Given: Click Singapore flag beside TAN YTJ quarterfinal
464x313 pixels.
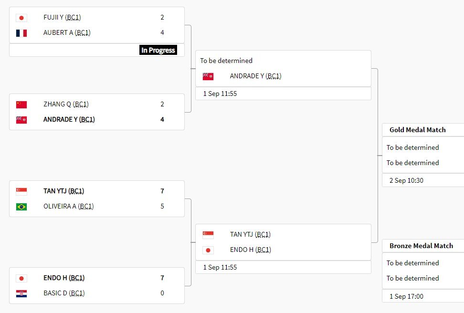Looking at the screenshot, I should [21, 191].
